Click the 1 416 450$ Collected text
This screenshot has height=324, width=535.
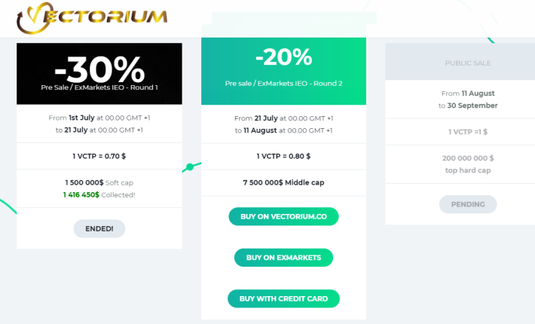[99, 194]
